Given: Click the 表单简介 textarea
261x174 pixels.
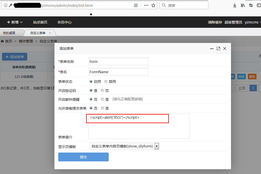Looking at the screenshot, I should click(x=139, y=126).
